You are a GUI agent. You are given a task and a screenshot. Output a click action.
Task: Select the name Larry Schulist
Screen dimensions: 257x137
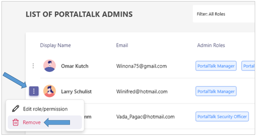click(76, 91)
